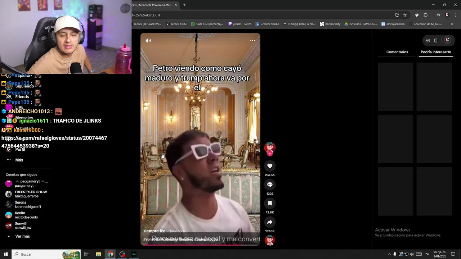Show hidden system tray icons

tap(389, 254)
